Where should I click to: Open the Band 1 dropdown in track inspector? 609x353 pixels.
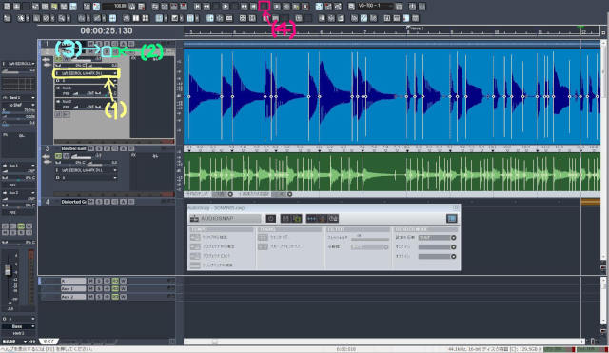[x=19, y=97]
